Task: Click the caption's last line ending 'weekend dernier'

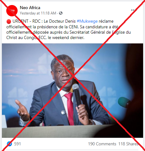Action: click(x=45, y=38)
